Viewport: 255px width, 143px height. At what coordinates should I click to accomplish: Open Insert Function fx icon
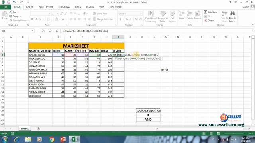point(57,31)
